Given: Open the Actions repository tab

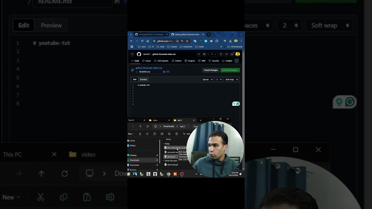Looking at the screenshot, I should (x=177, y=61).
